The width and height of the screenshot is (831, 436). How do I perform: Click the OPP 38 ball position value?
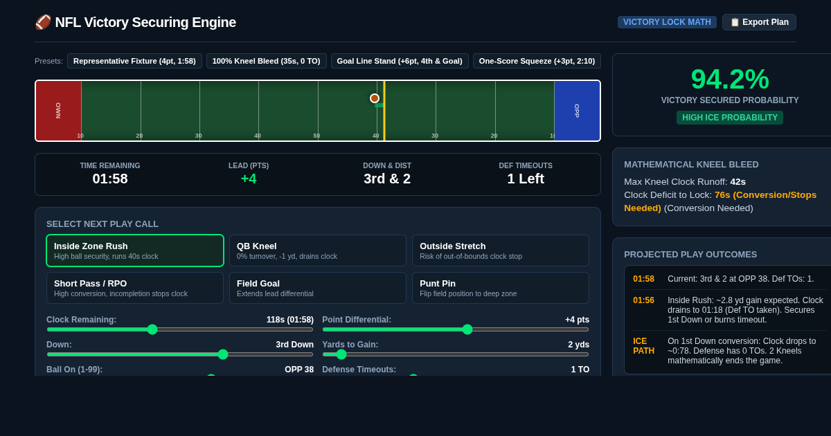(299, 370)
